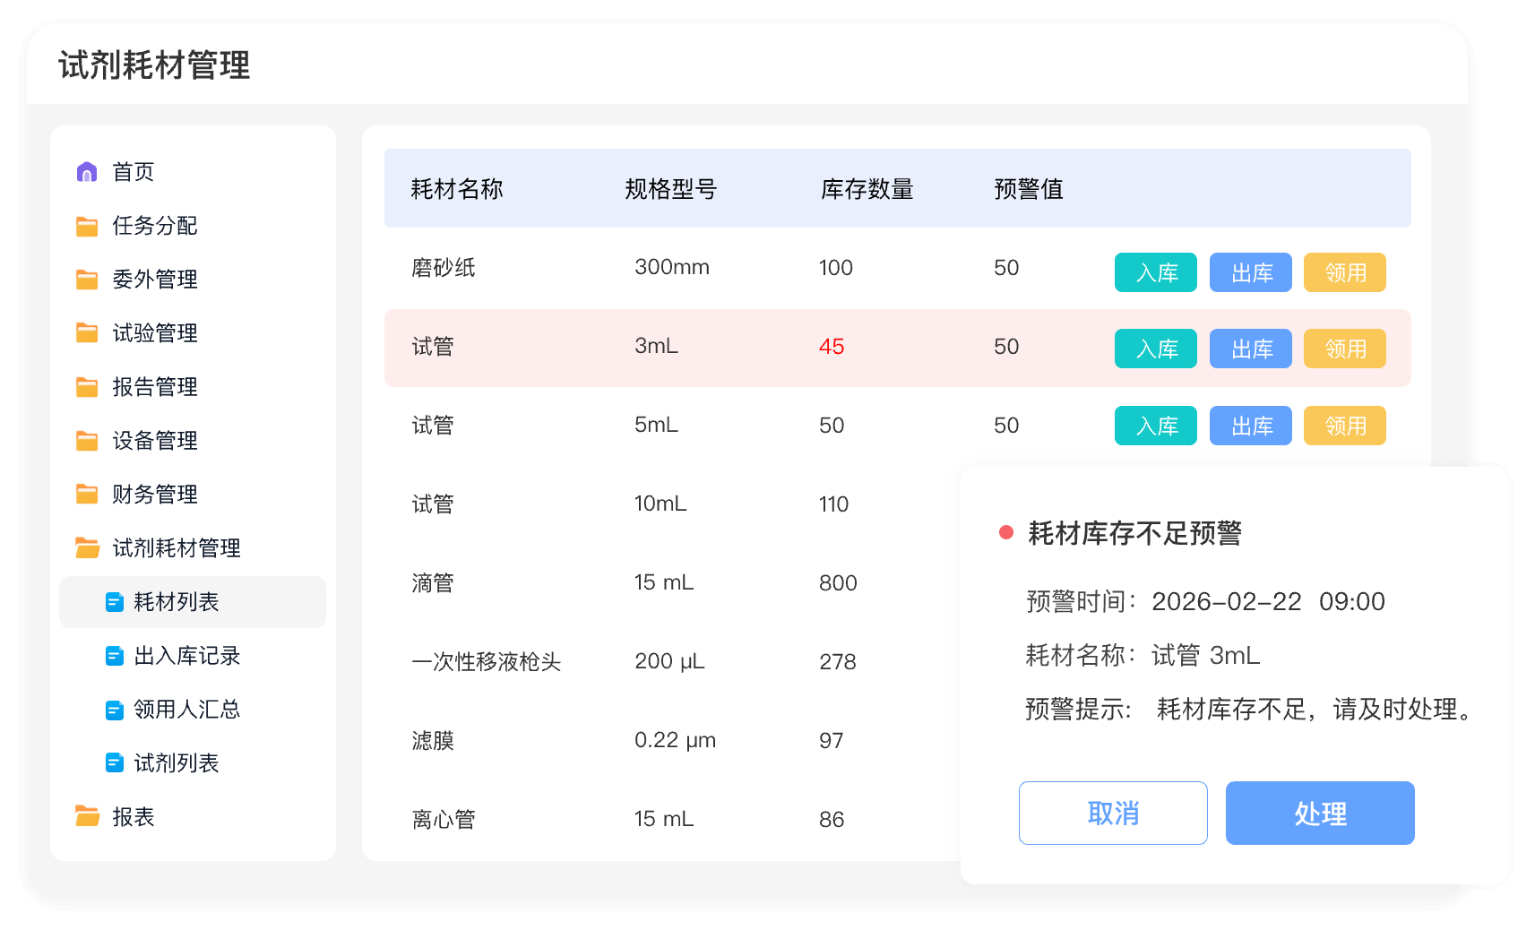Viewport: 1535px width, 930px height.
Task: Click the red low-stock quantity 45
Action: coord(831,347)
